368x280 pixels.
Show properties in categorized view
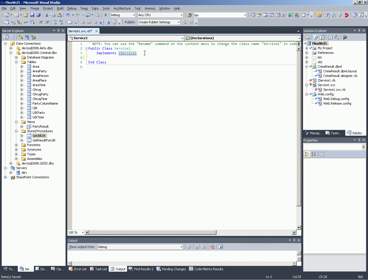[307, 154]
